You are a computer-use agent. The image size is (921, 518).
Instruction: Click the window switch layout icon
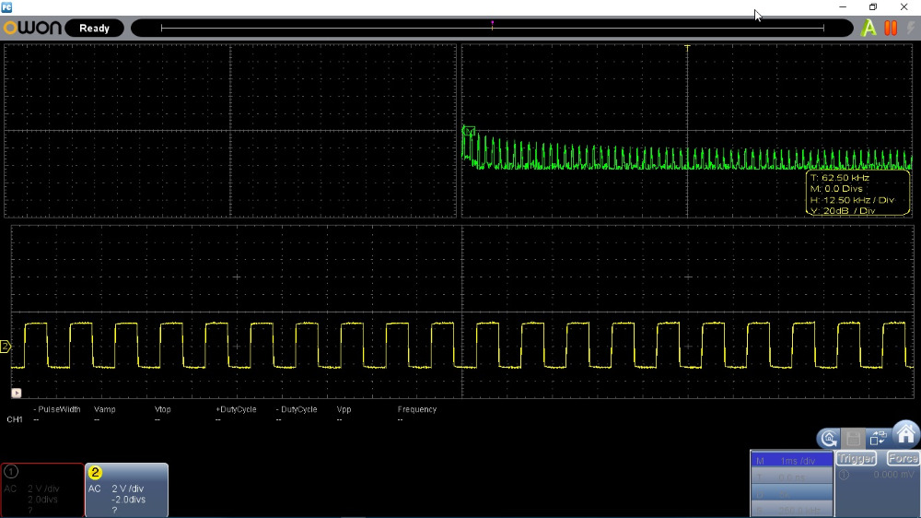pos(878,438)
